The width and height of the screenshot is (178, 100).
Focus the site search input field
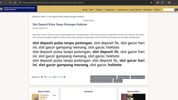coord(169,10)
